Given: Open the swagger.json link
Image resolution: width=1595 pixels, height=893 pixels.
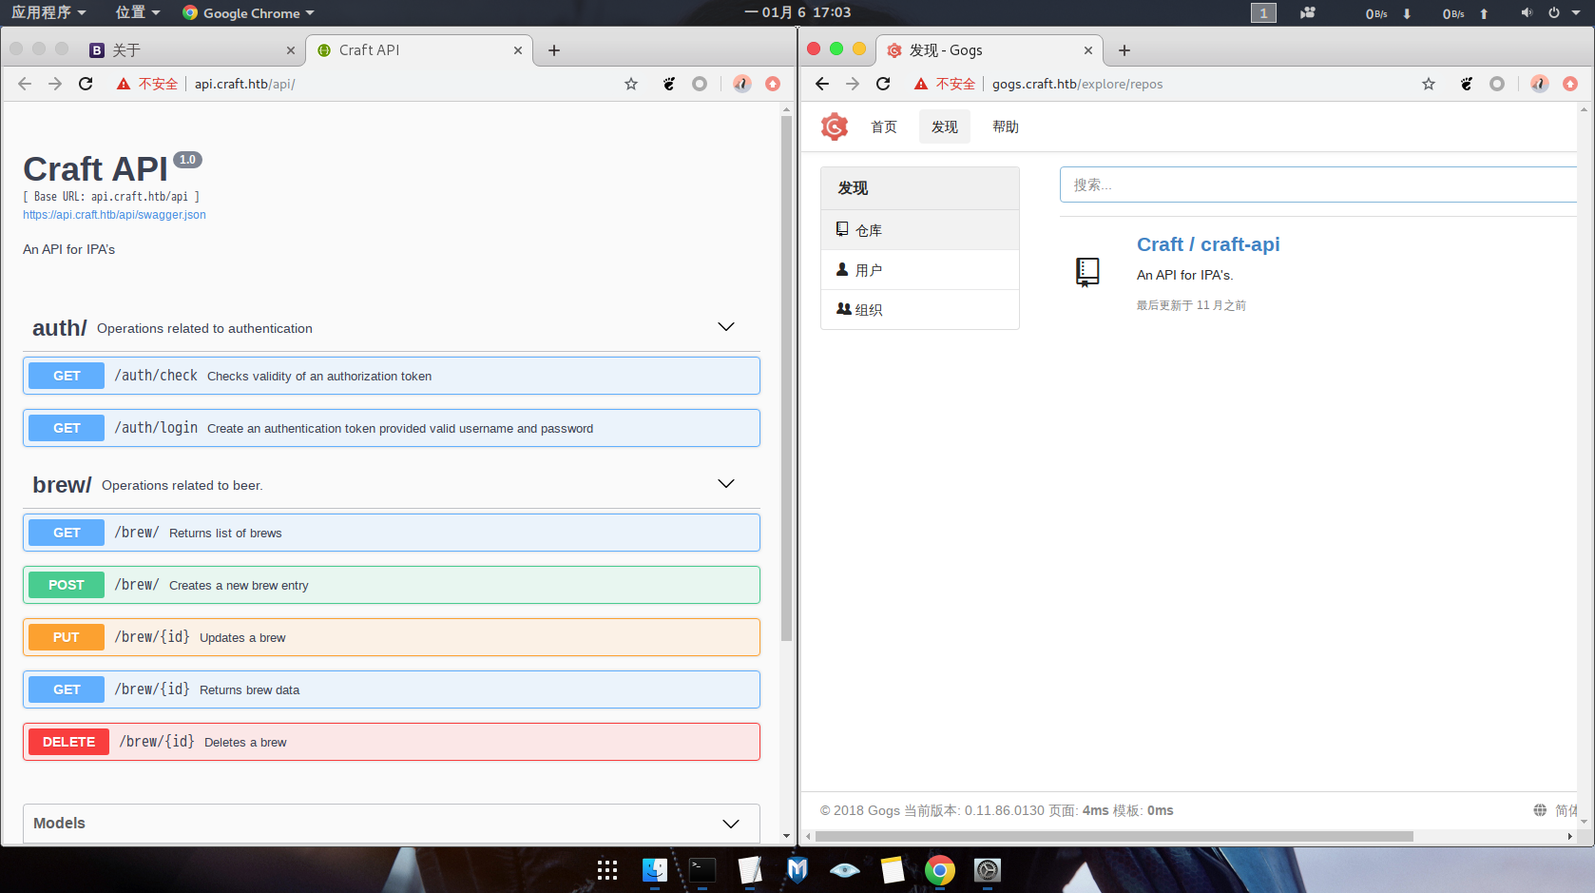Looking at the screenshot, I should (114, 215).
